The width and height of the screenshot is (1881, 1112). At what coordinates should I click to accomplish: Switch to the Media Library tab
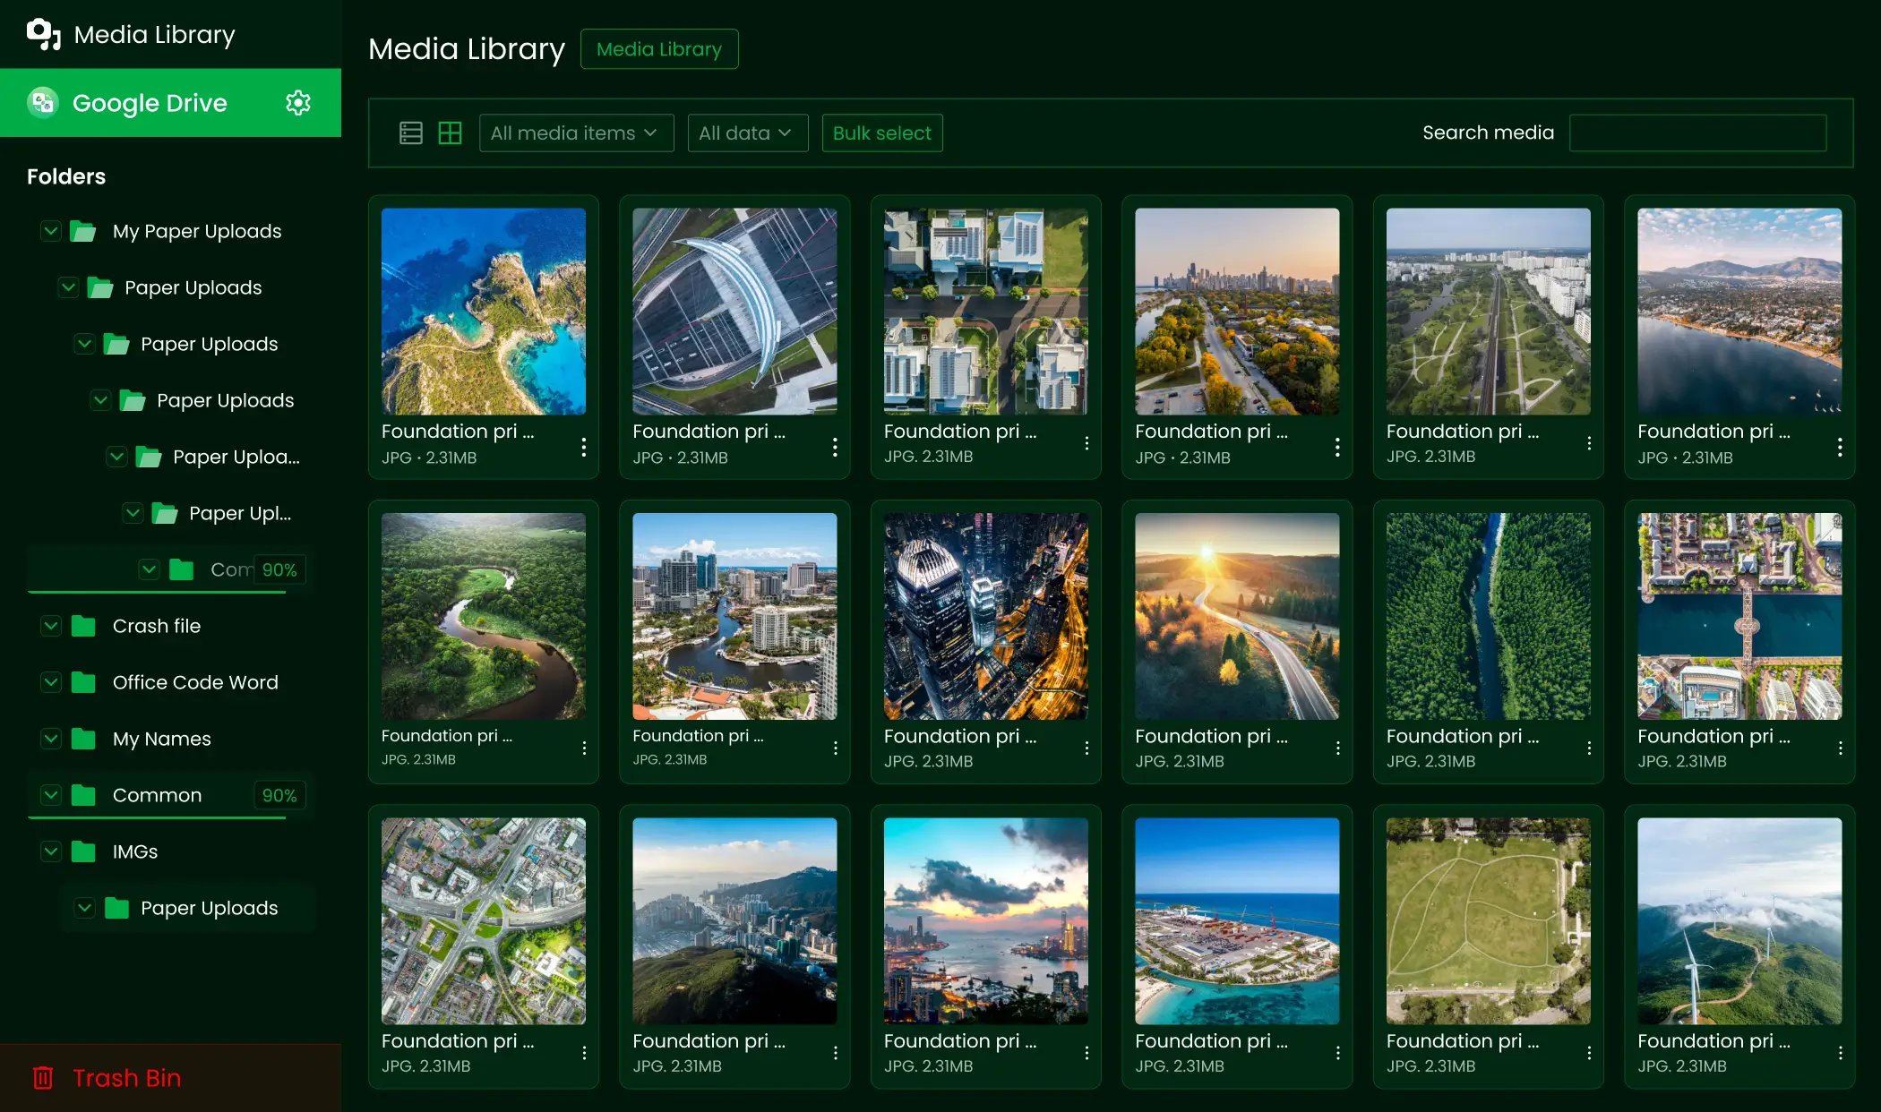(x=659, y=49)
